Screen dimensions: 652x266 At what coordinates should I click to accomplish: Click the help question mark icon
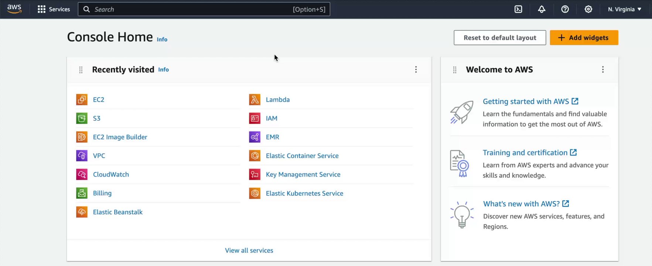565,9
